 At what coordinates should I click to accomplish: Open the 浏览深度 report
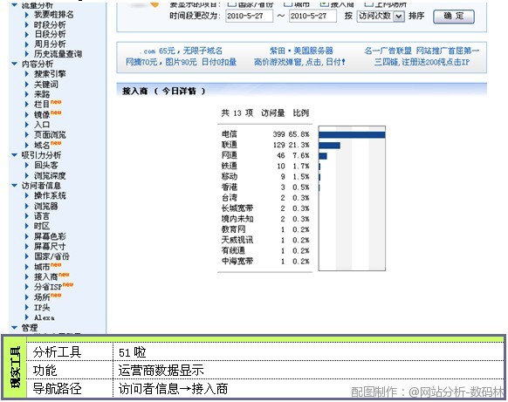(50, 175)
